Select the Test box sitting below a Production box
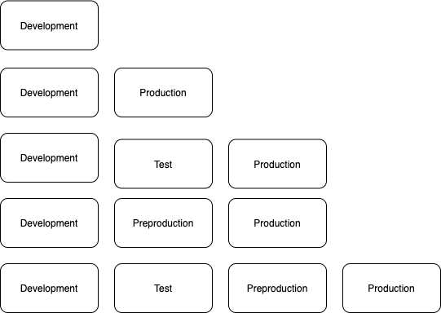The width and height of the screenshot is (441, 313). pos(163,164)
